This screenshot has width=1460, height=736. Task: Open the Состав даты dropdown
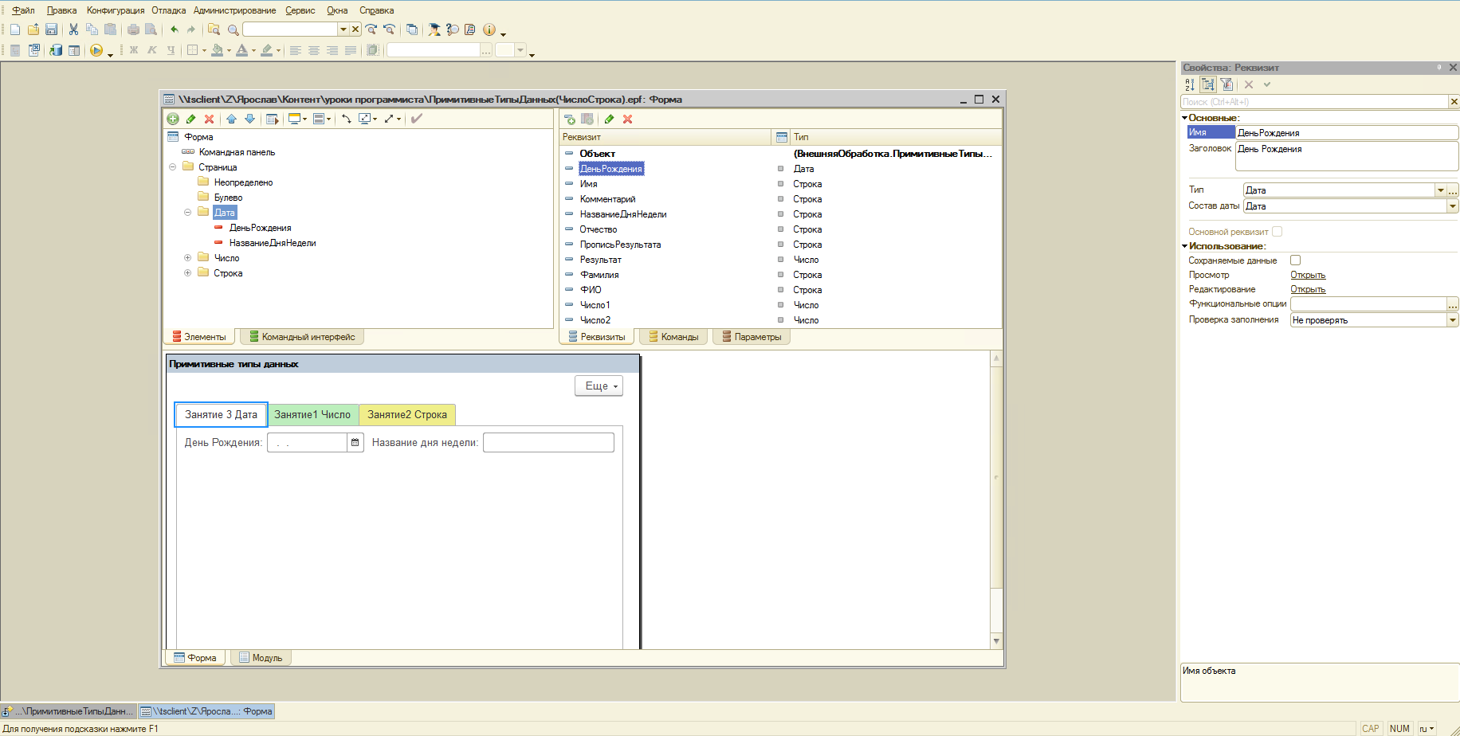click(x=1452, y=206)
